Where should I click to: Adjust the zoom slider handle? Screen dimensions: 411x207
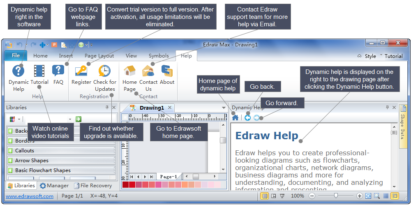[336, 195]
